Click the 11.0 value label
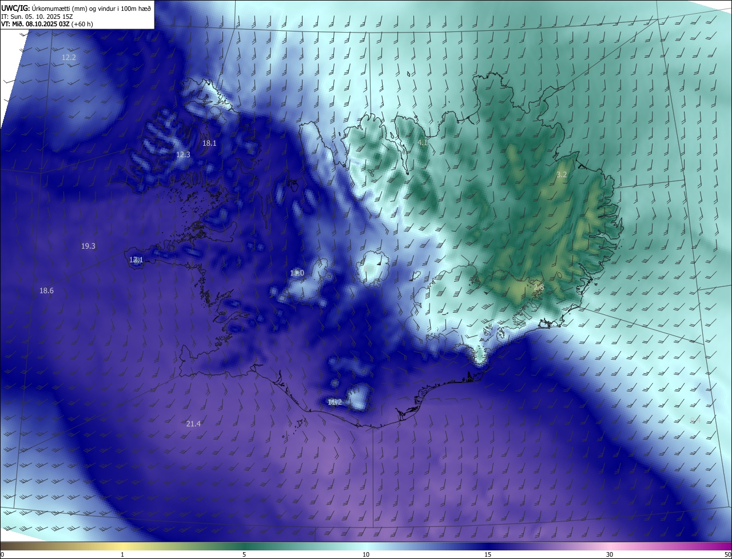This screenshot has width=732, height=559. click(297, 273)
